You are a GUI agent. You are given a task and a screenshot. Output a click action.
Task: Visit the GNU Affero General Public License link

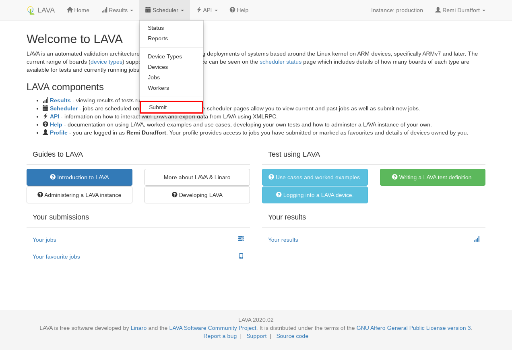click(413, 328)
